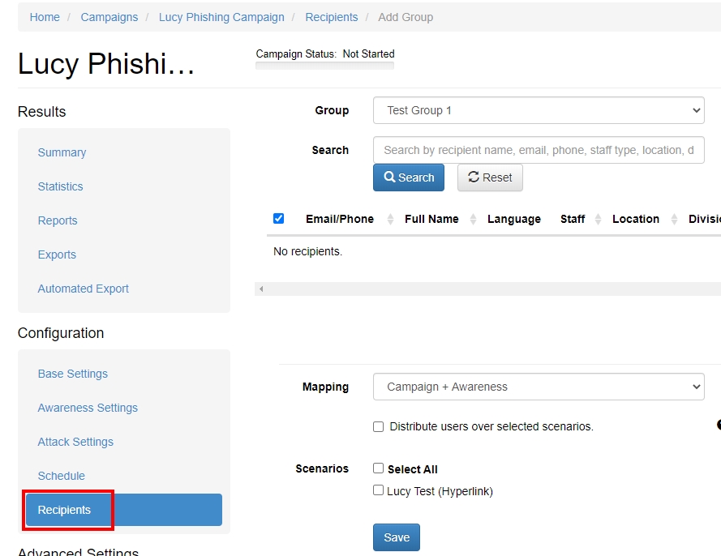
Task: Click the recipients table horizontal scrollbar track
Action: 487,289
